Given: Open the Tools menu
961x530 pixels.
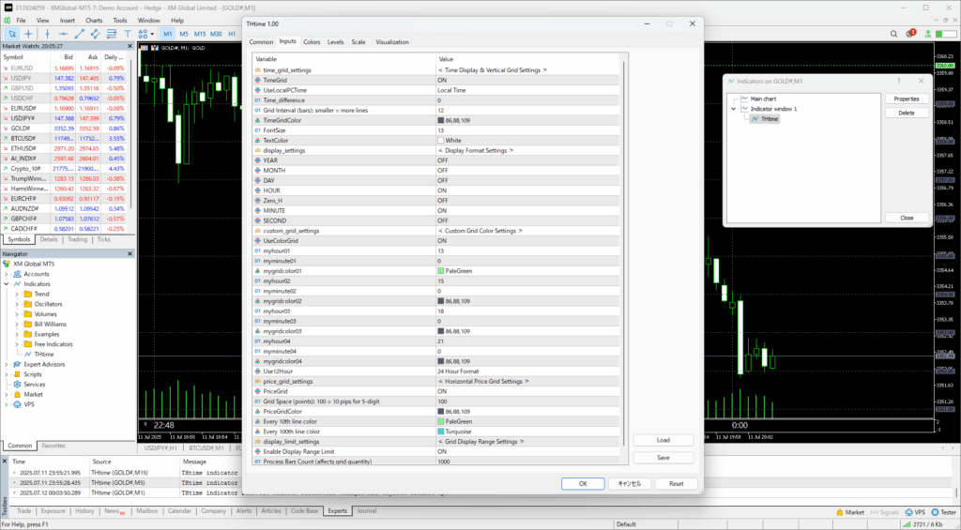Looking at the screenshot, I should point(120,21).
